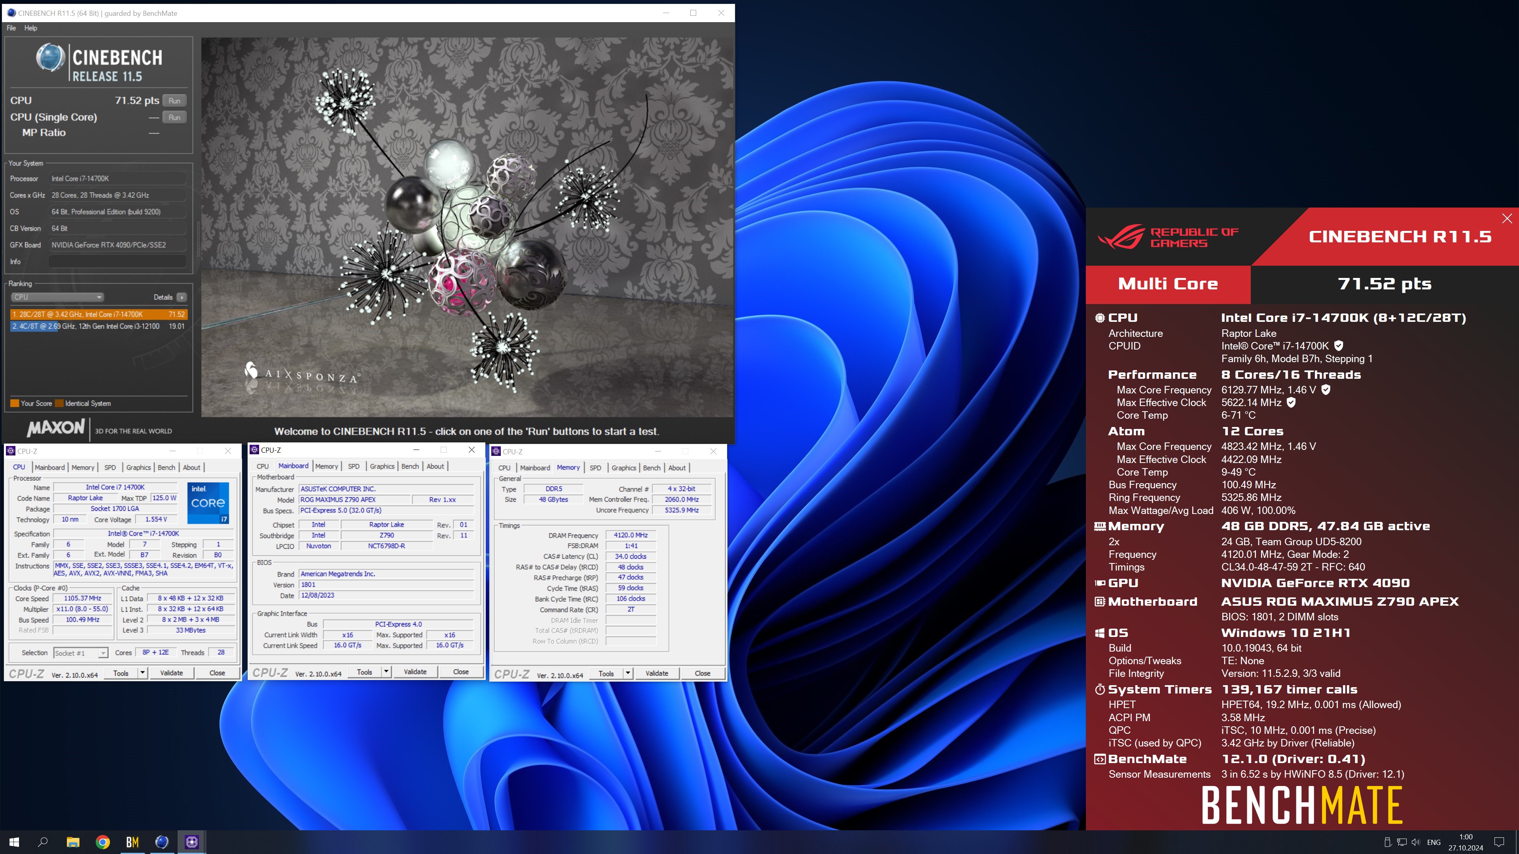1519x854 pixels.
Task: Run the CPU (Single Core) benchmark test
Action: (x=174, y=117)
